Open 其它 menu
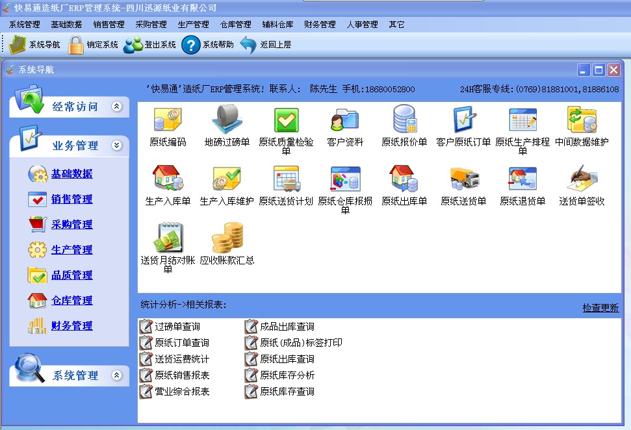Viewport: 631px width, 430px height. pos(396,25)
